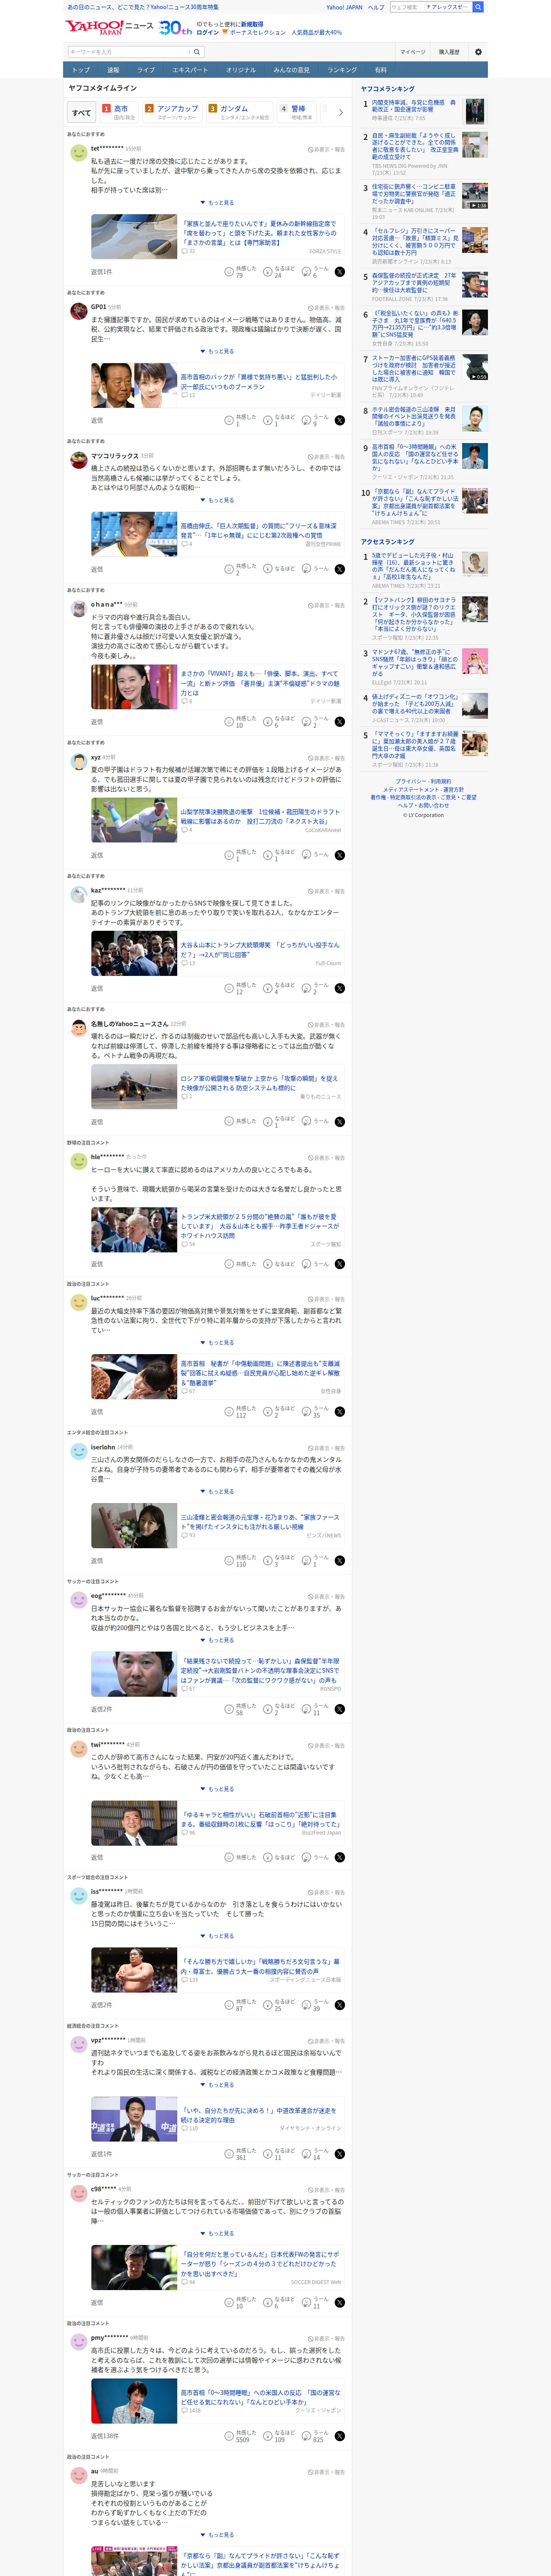Image resolution: width=551 pixels, height=2576 pixels.
Task: Click the 購入履歴 button
Action: 449,52
